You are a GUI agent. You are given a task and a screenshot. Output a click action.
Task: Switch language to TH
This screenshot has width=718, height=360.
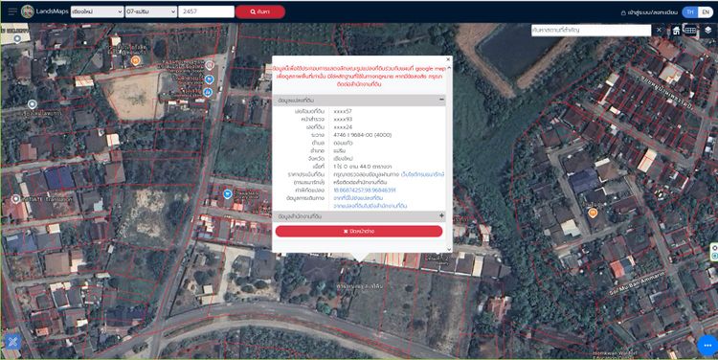690,12
